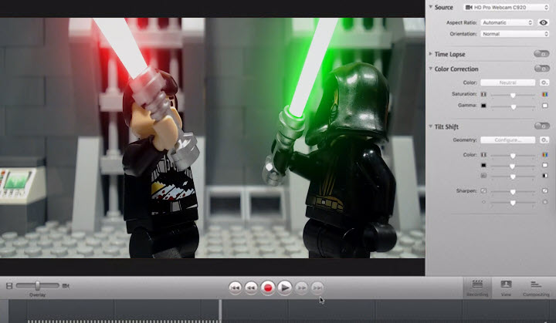Click grayscale icon in Tilt Shift Color row
The image size is (556, 323).
click(x=483, y=155)
